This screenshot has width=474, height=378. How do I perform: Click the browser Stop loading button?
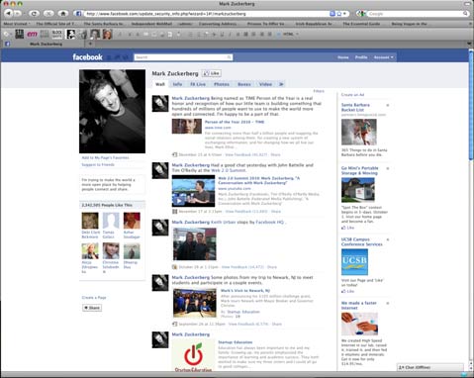tap(48, 14)
